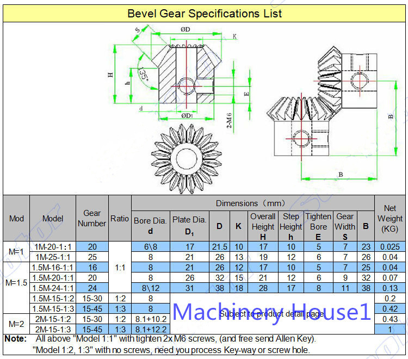The width and height of the screenshot is (408, 359).
Task: Click the Gear Number column header
Action: (x=92, y=218)
